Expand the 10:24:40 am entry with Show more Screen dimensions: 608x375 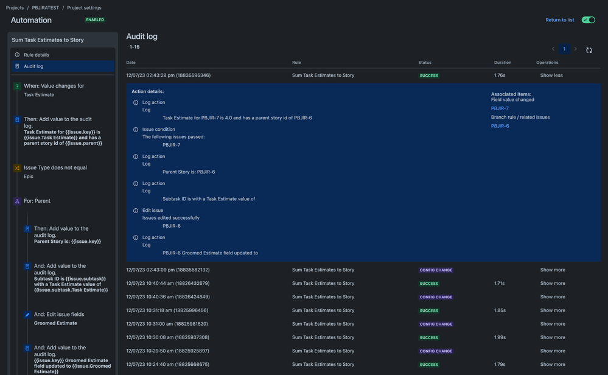click(x=553, y=365)
